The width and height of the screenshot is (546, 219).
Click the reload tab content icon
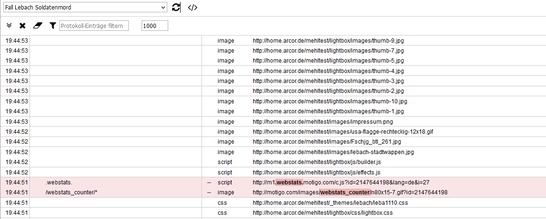(176, 7)
